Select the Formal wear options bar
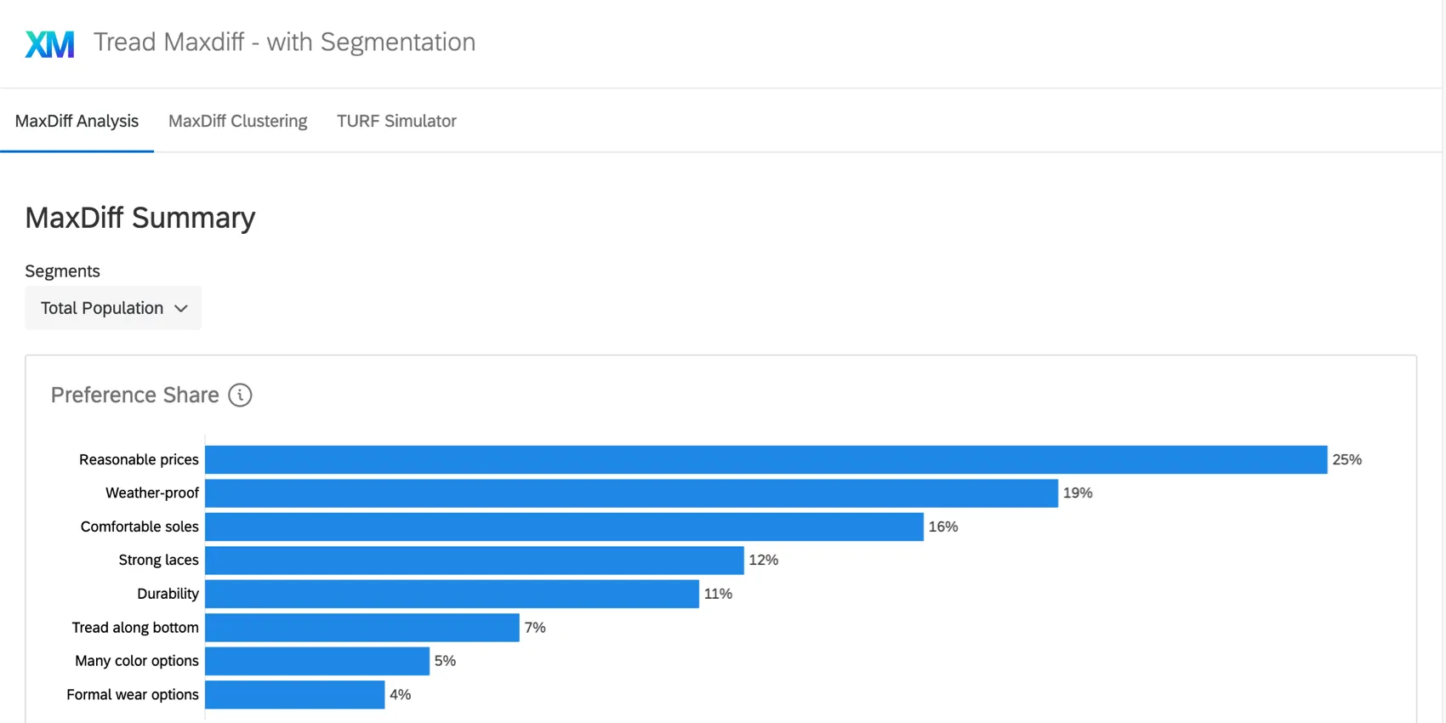This screenshot has width=1446, height=723. click(x=294, y=695)
